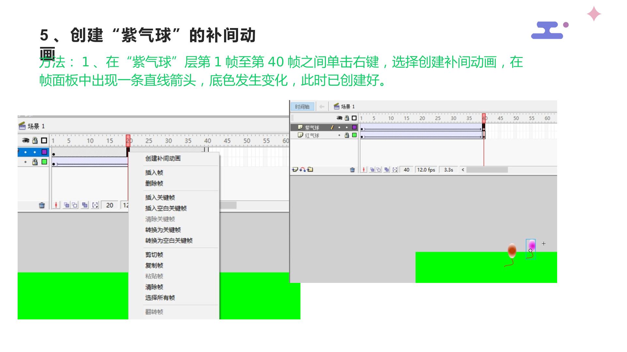Click the 紫气球 layer page icon
Image resolution: width=627 pixels, height=352 pixels.
pyautogui.click(x=300, y=127)
